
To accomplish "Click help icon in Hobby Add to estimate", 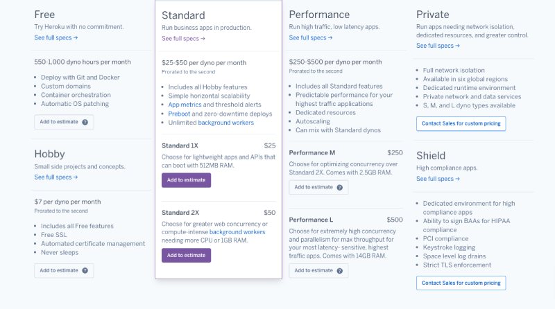I will [x=85, y=270].
